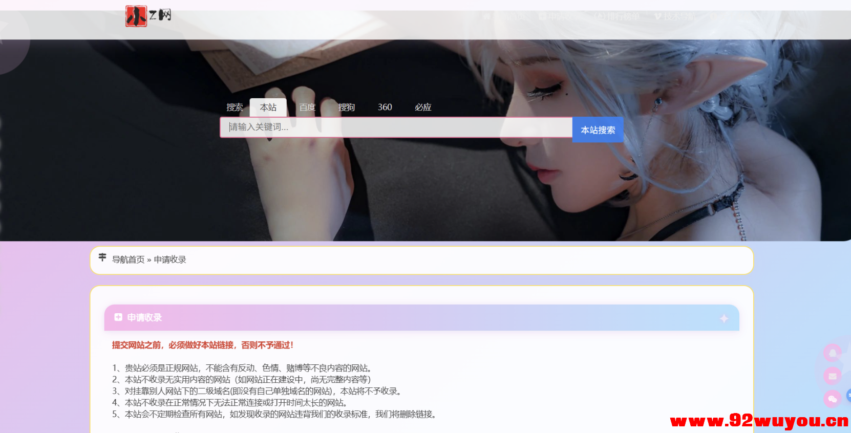Click the pink email envelope icon
The height and width of the screenshot is (433, 851).
pos(833,376)
